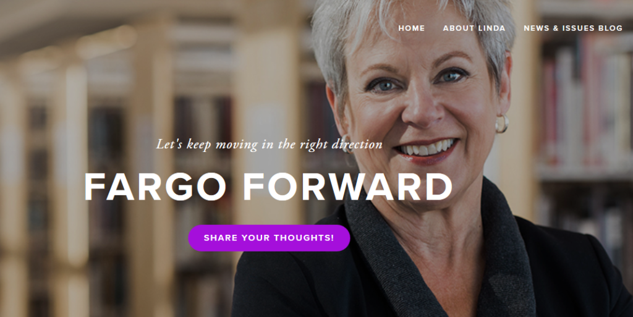The image size is (633, 317).
Task: Click the word BLOG in the navigation
Action: tap(610, 28)
